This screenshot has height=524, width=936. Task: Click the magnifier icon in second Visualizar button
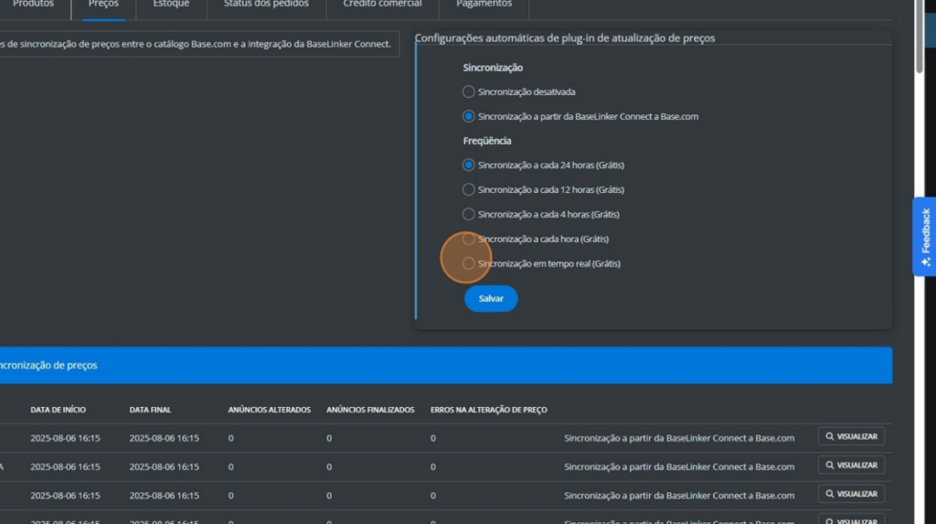(830, 465)
